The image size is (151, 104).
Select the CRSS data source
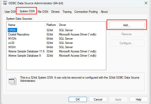coord(12,30)
